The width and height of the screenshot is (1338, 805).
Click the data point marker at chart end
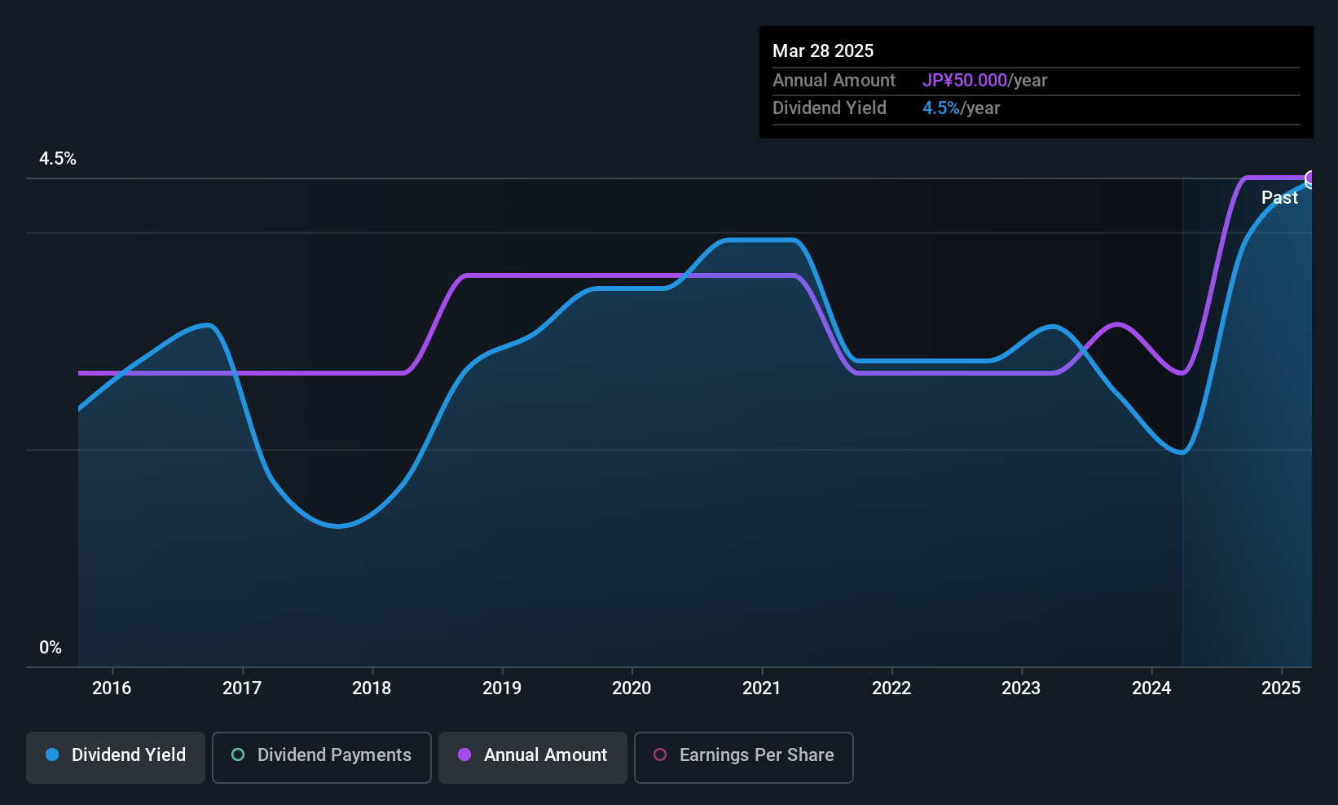pyautogui.click(x=1311, y=179)
